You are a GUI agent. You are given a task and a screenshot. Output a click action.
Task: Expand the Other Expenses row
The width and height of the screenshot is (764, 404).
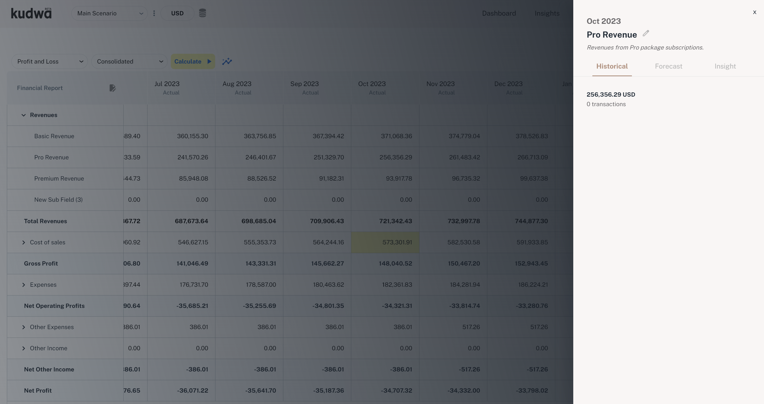[x=24, y=327]
